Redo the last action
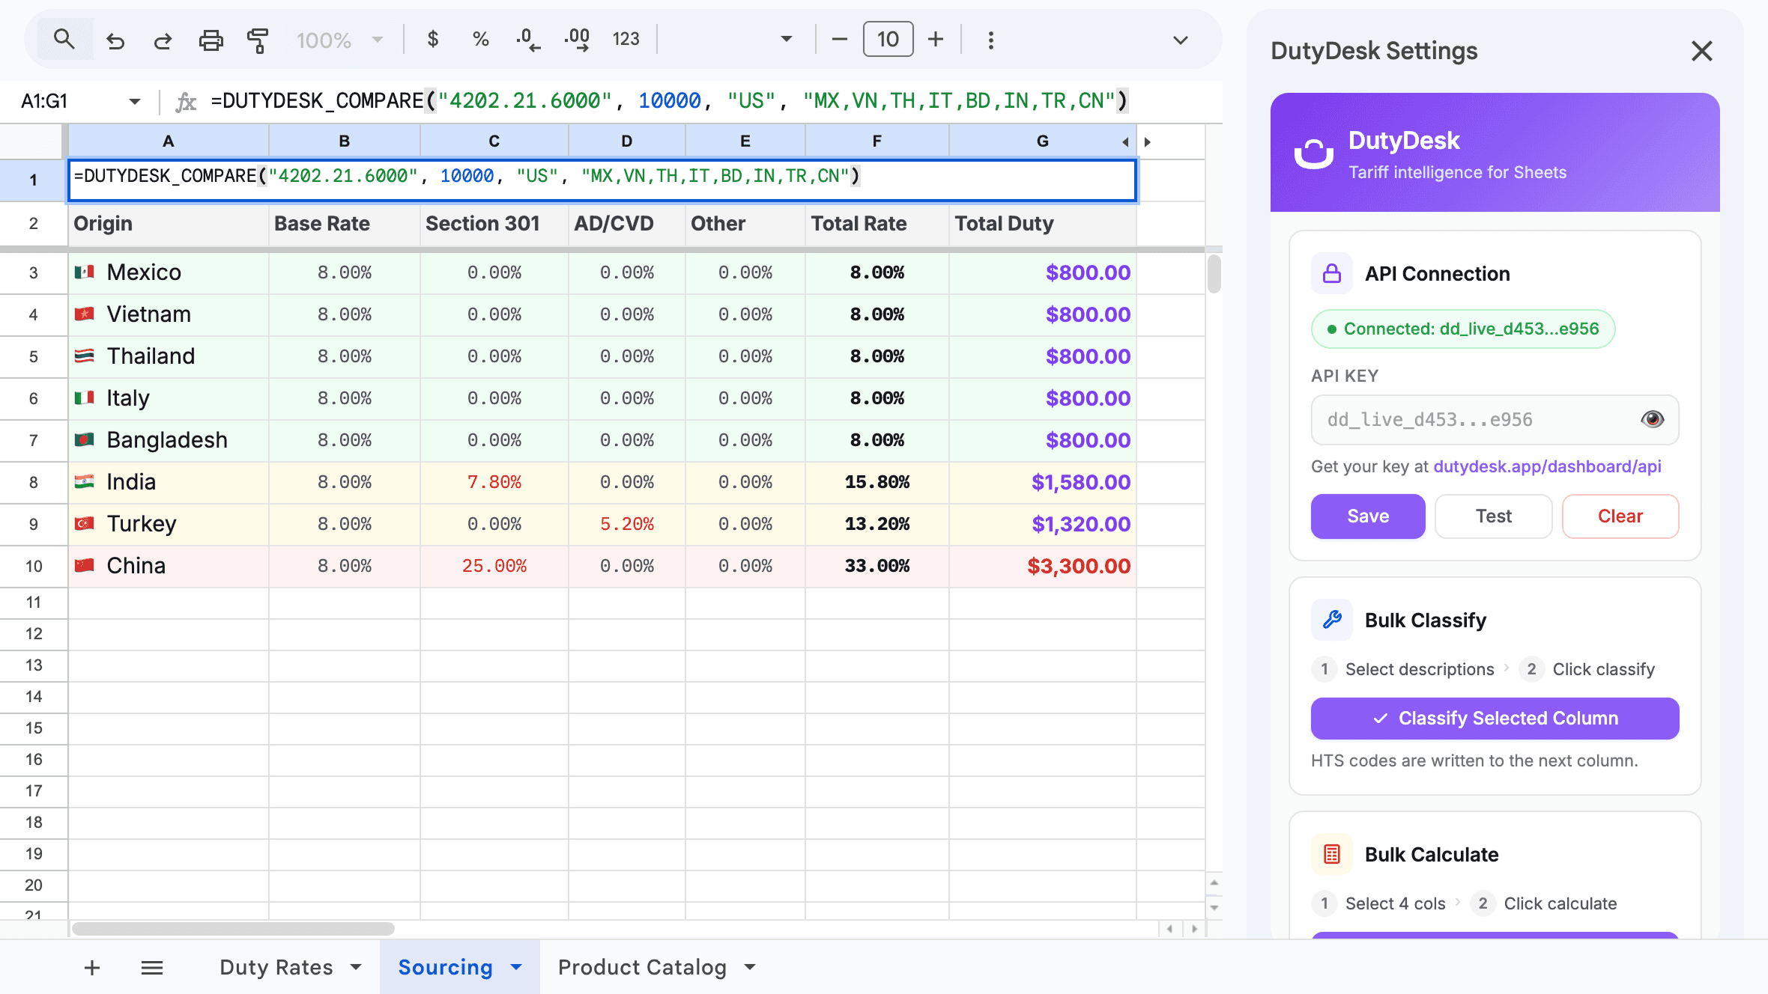Image resolution: width=1768 pixels, height=994 pixels. coord(163,39)
